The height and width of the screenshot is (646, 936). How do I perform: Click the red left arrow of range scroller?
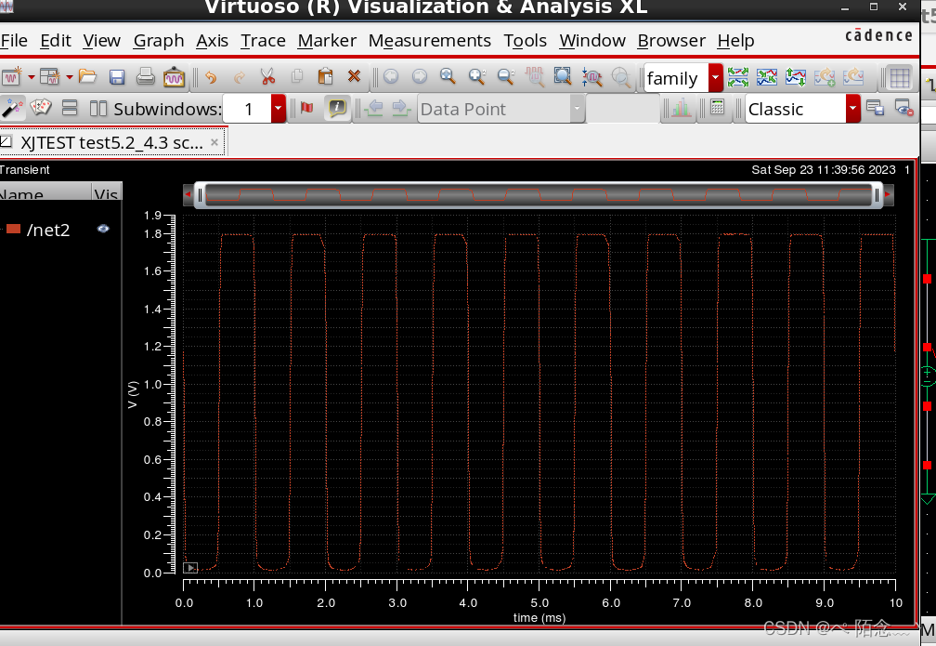click(x=188, y=195)
